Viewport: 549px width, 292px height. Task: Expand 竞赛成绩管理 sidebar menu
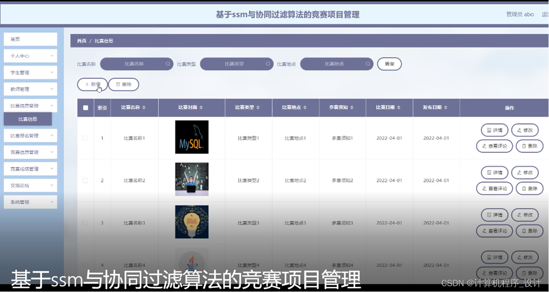(30, 169)
